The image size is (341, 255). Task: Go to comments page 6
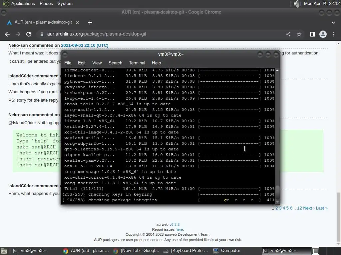291,208
